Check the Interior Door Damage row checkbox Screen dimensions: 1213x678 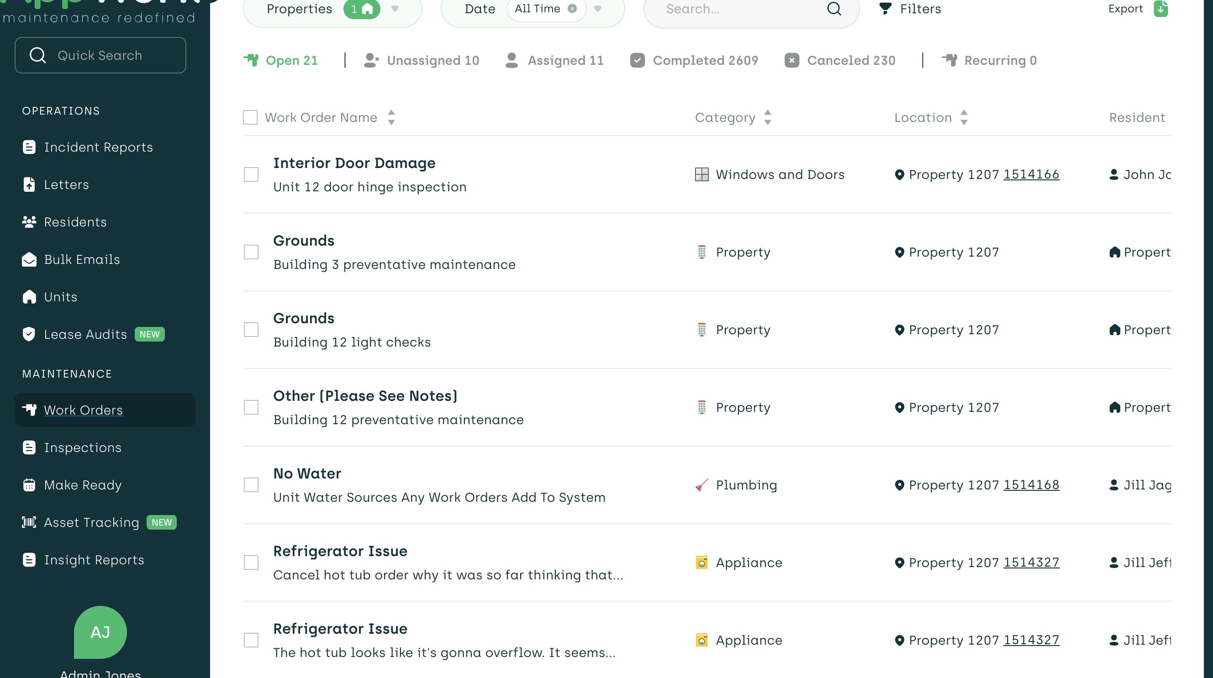click(251, 174)
